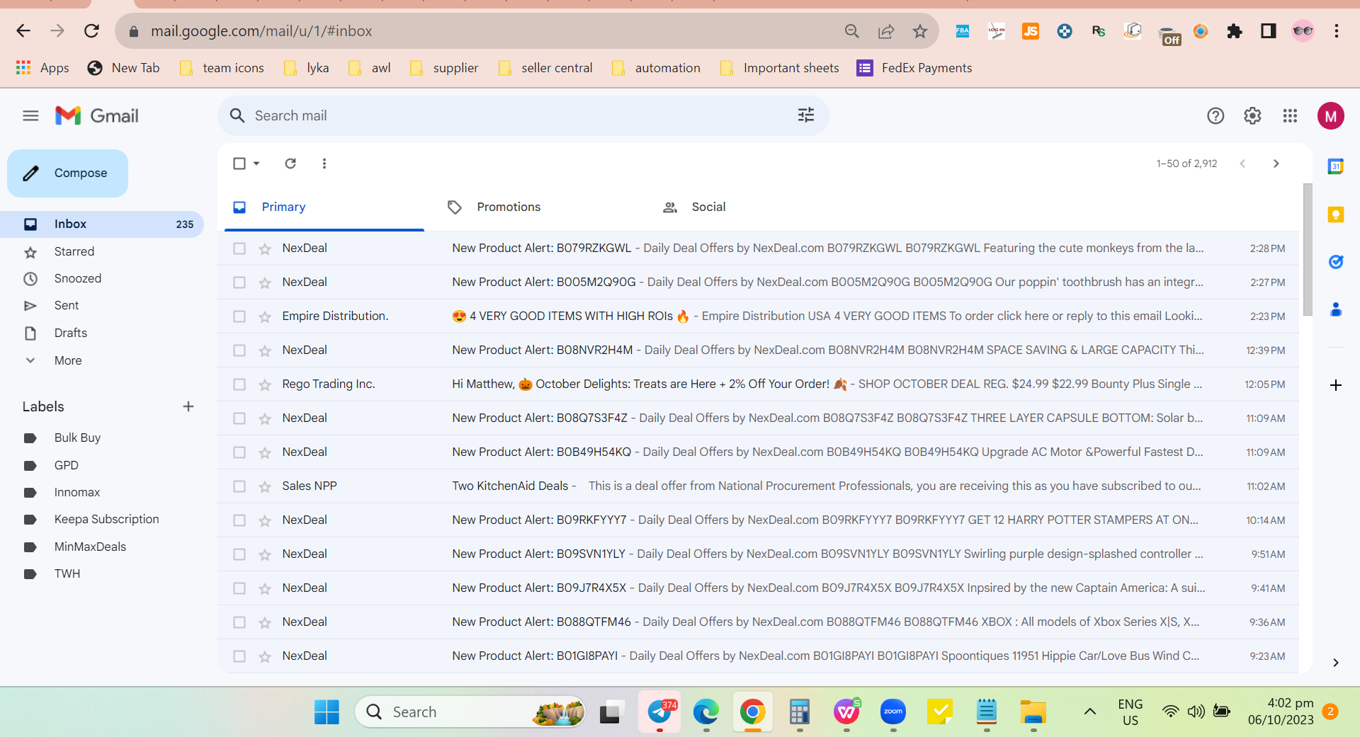Click the Gmail vertical scrollbar

click(1308, 249)
